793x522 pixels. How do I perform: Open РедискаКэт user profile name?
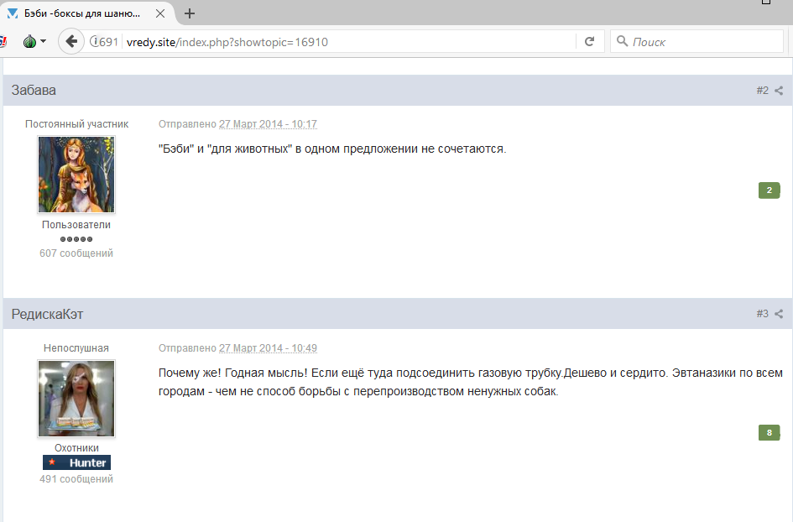pos(47,314)
